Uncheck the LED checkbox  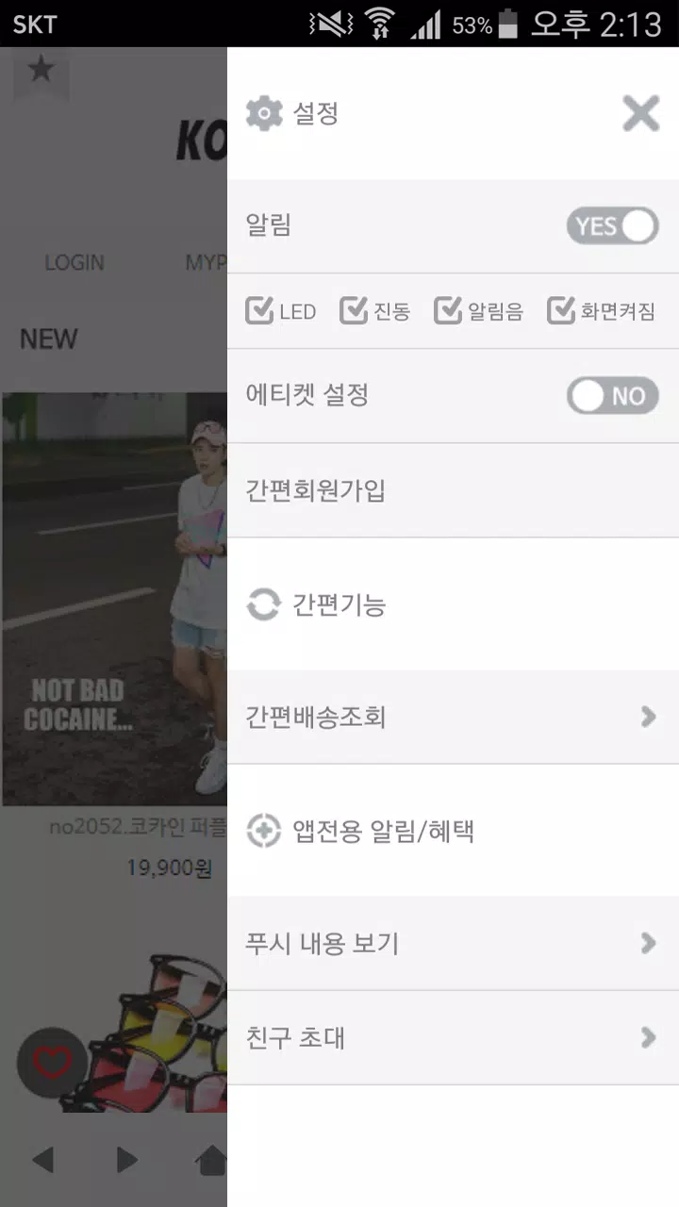[259, 310]
